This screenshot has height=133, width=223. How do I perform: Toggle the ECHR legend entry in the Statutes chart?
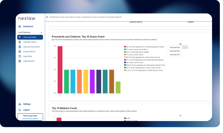pyautogui.click(x=127, y=118)
